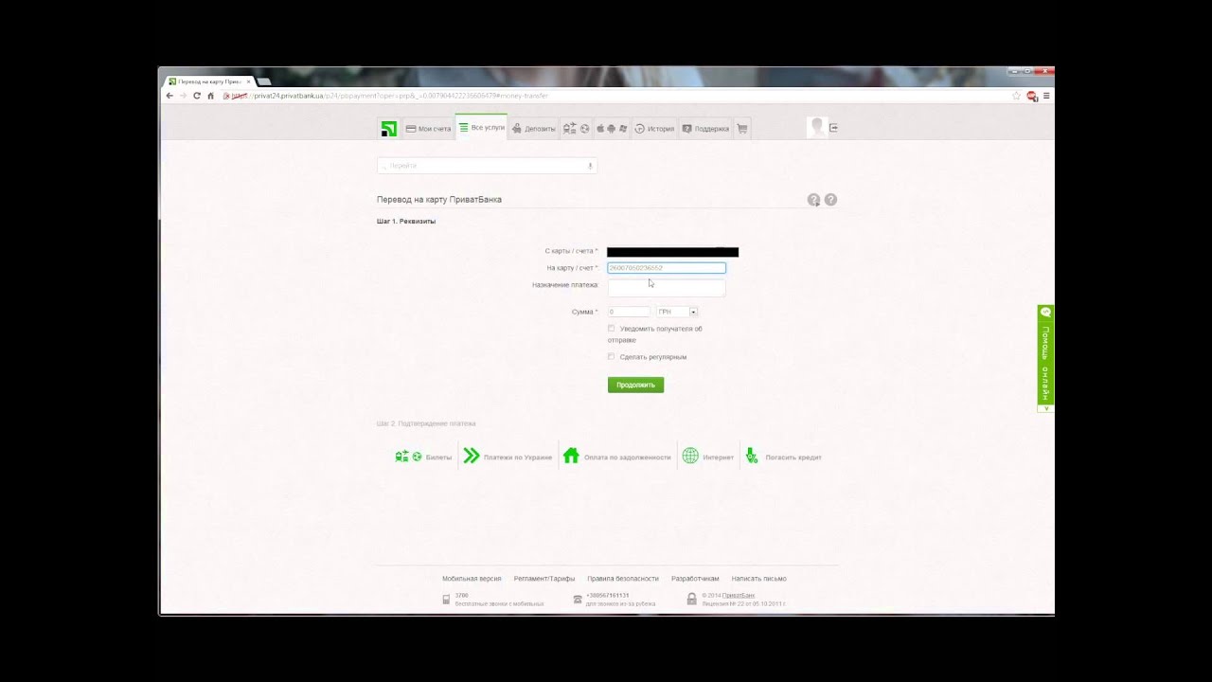Click the На карту / счет input
The image size is (1212, 682).
pos(667,268)
